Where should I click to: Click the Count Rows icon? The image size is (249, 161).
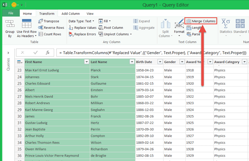tap(41, 34)
